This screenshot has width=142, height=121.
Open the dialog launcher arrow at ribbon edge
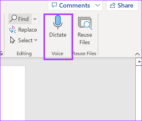pyautogui.click(x=1, y=53)
